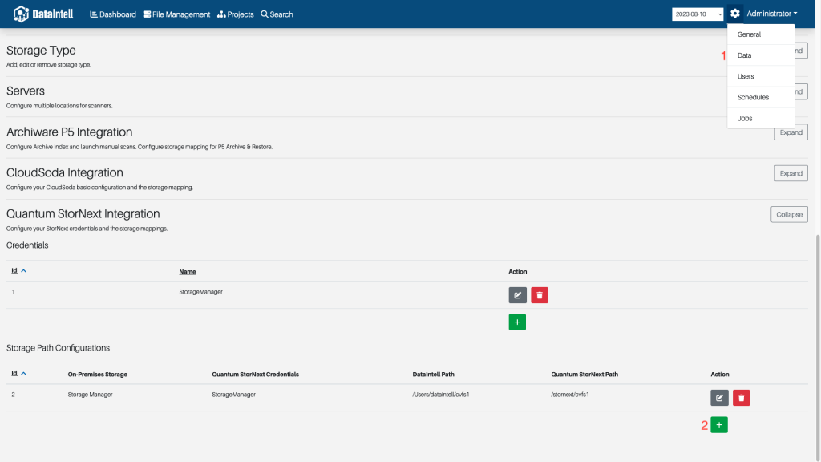Click Storage Manager on-premises storage cell
This screenshot has height=462, width=821.
point(90,395)
